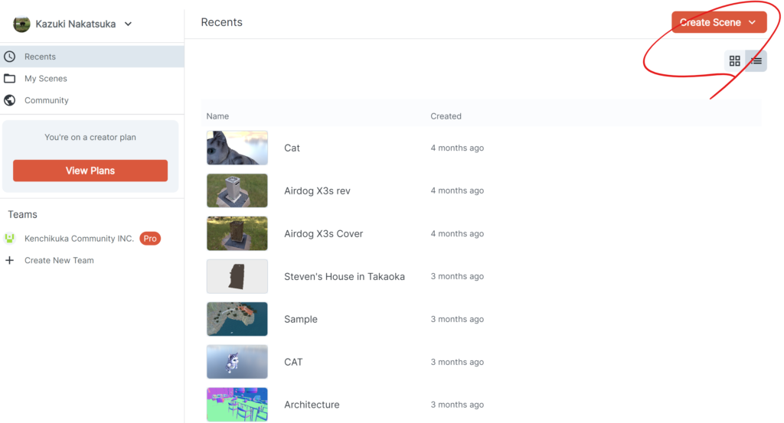Select the scene name 'Architecture'
The image size is (784, 423).
coord(312,405)
